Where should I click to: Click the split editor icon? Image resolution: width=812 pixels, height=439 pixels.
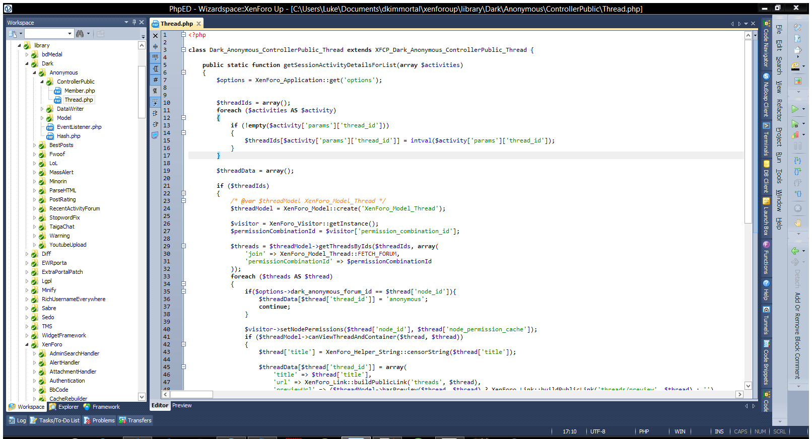coord(155,46)
